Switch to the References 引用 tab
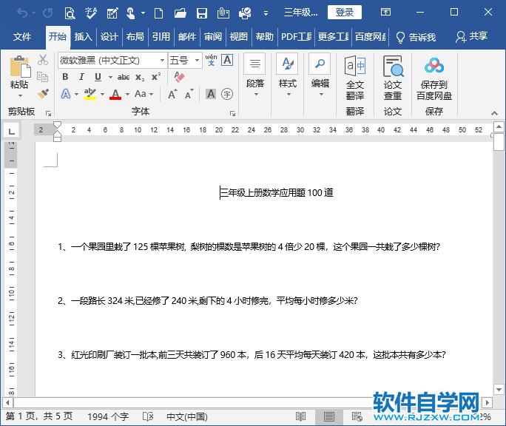The image size is (506, 426). pyautogui.click(x=161, y=37)
